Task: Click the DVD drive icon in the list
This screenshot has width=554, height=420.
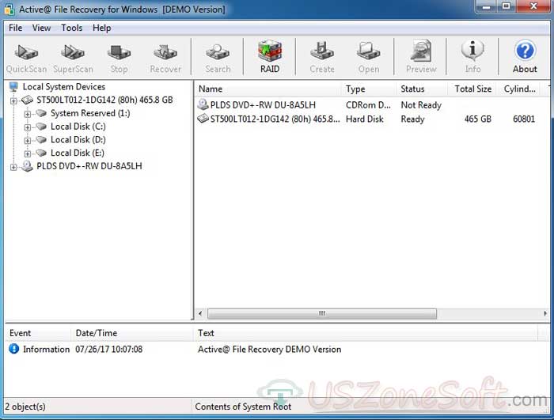Action: 203,104
